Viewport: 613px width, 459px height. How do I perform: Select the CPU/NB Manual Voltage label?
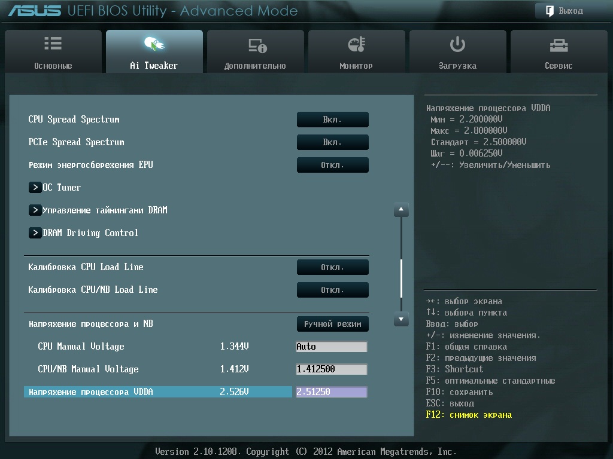click(88, 369)
